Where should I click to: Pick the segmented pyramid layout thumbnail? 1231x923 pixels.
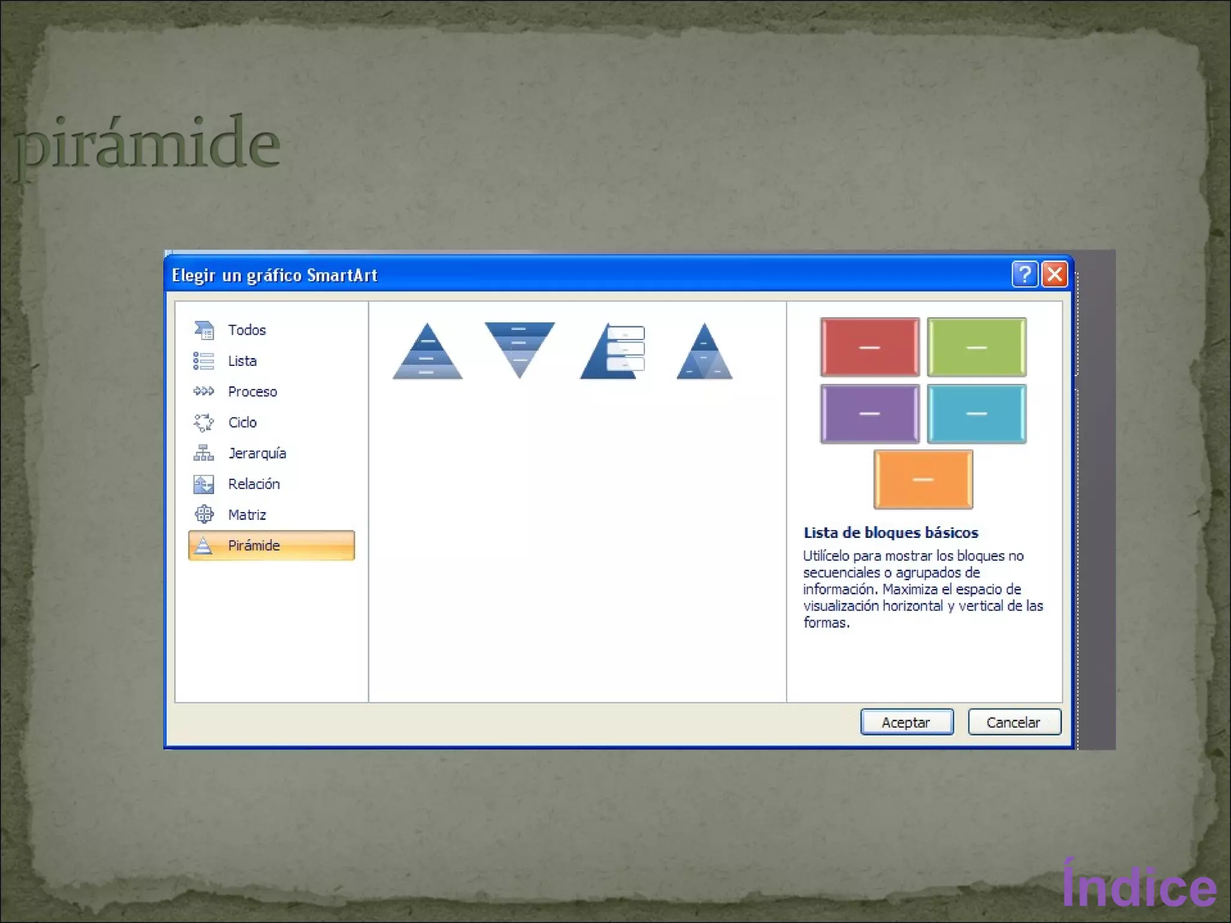coord(704,351)
